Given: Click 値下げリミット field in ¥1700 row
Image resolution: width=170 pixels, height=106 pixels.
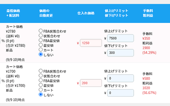Looking at the screenshot, I should (x=121, y=93).
